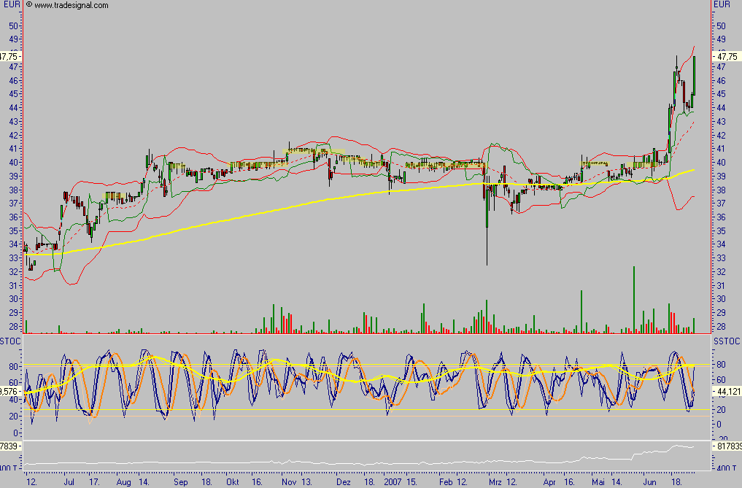Viewport: 742px width, 488px height.
Task: Click the EUR label at top right
Action: (x=722, y=5)
